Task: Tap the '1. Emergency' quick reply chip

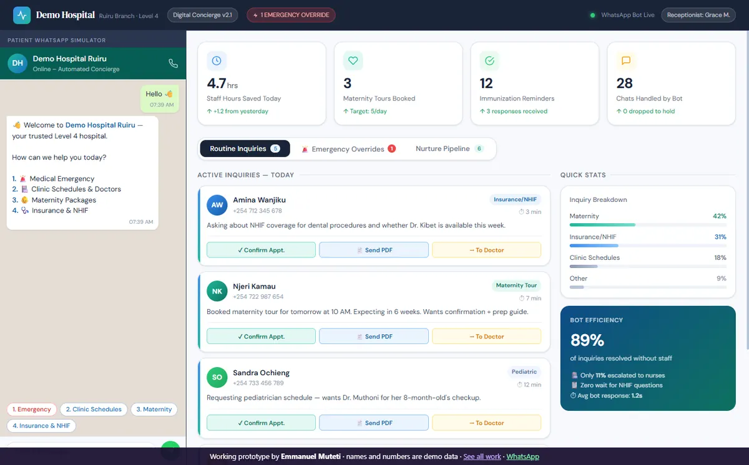Action: click(x=32, y=410)
